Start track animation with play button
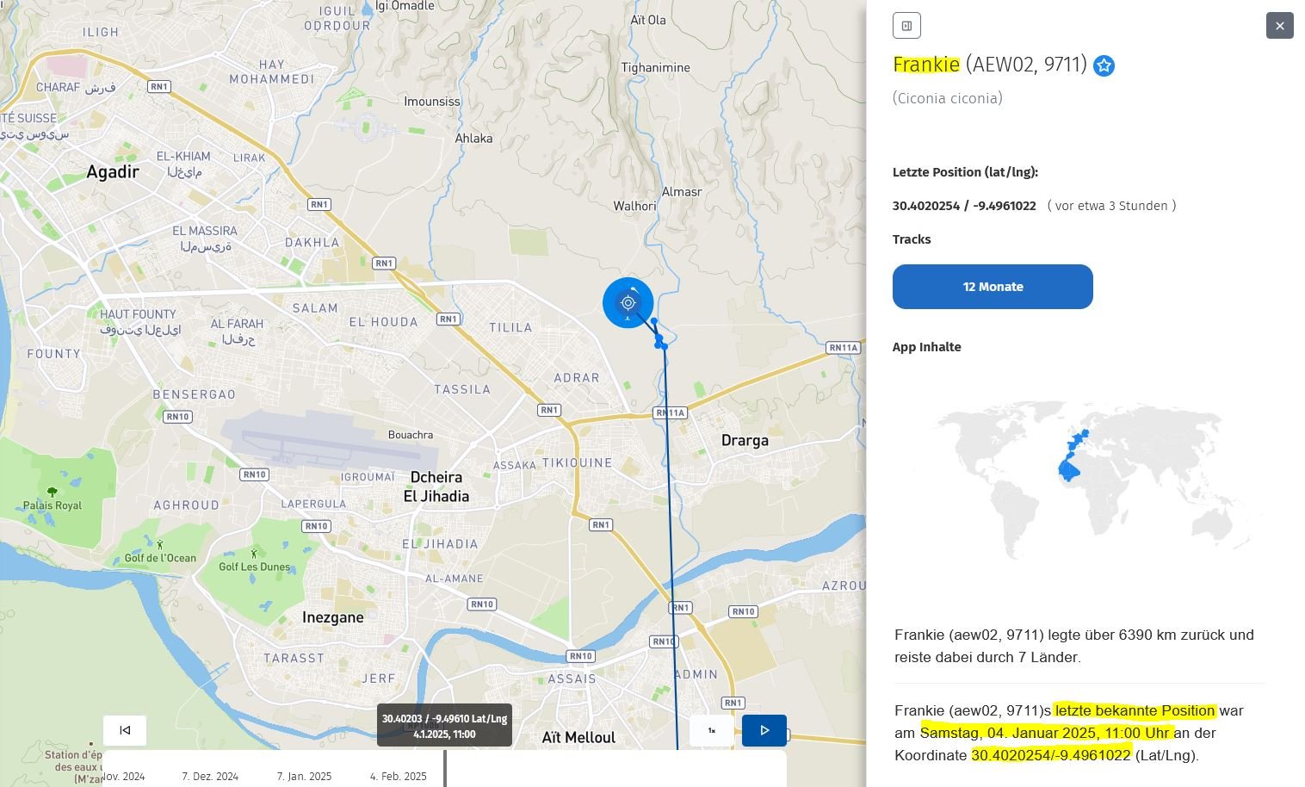This screenshot has height=787, width=1305. (x=764, y=730)
